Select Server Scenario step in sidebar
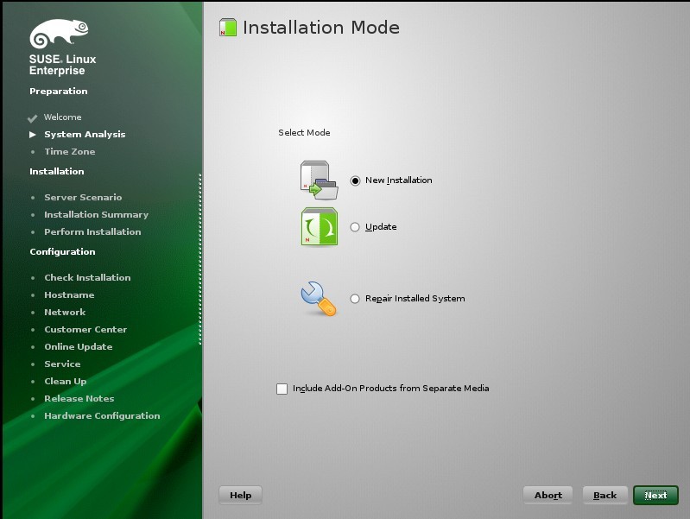This screenshot has width=690, height=519. pos(83,197)
